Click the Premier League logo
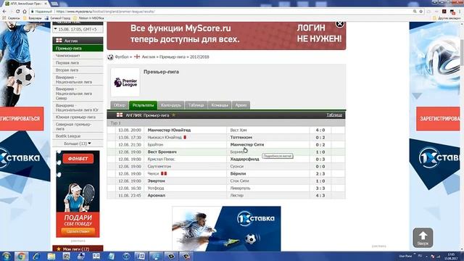Image resolution: width=464 pixels, height=261 pixels. (125, 82)
